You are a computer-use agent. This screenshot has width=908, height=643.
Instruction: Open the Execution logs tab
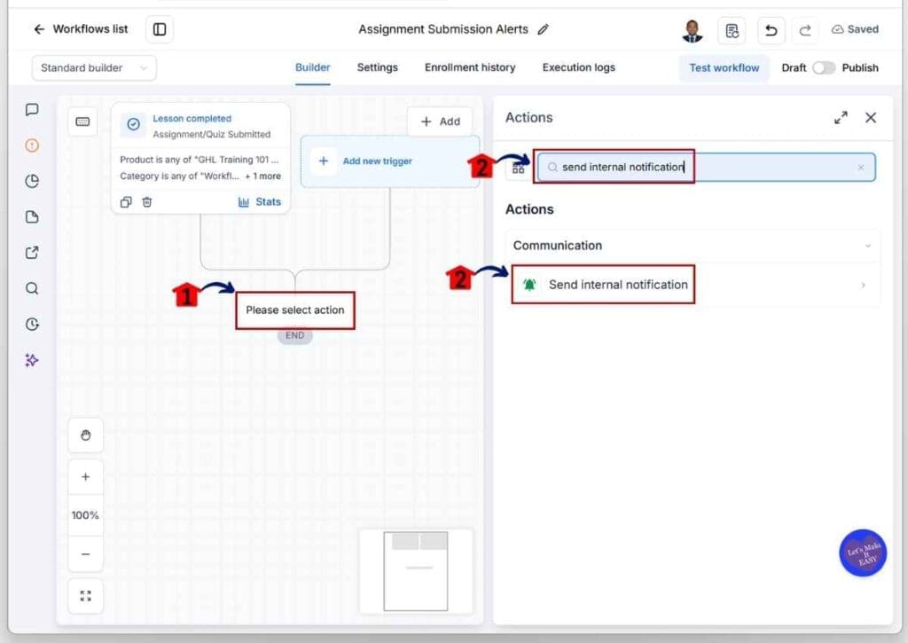578,67
